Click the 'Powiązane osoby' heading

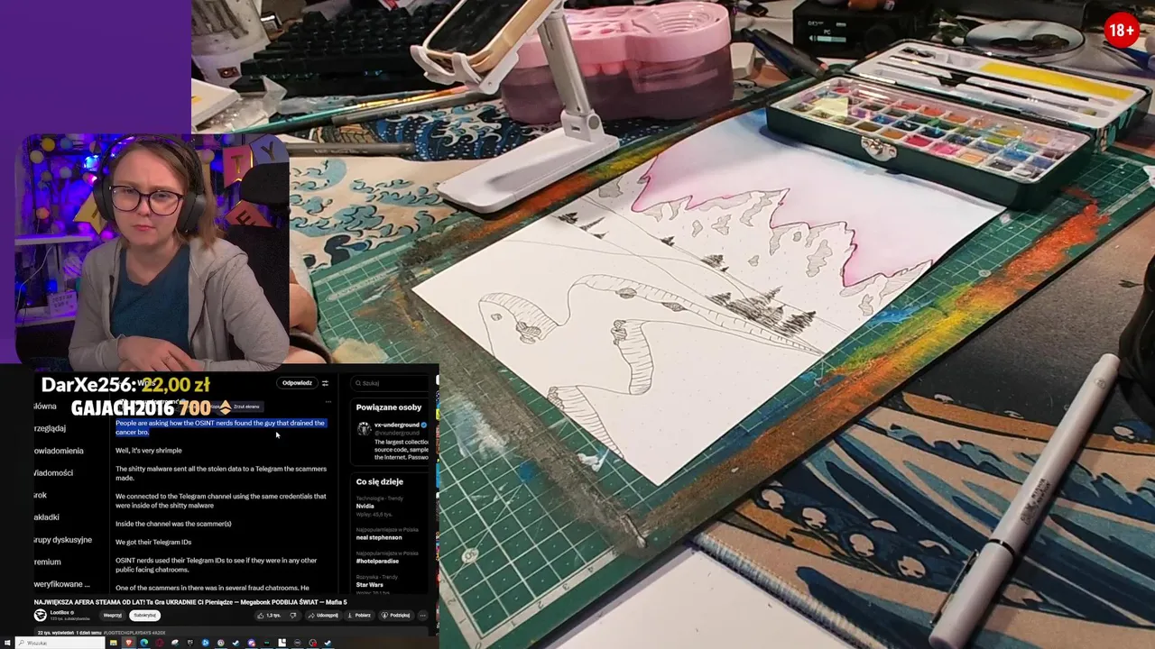(389, 407)
